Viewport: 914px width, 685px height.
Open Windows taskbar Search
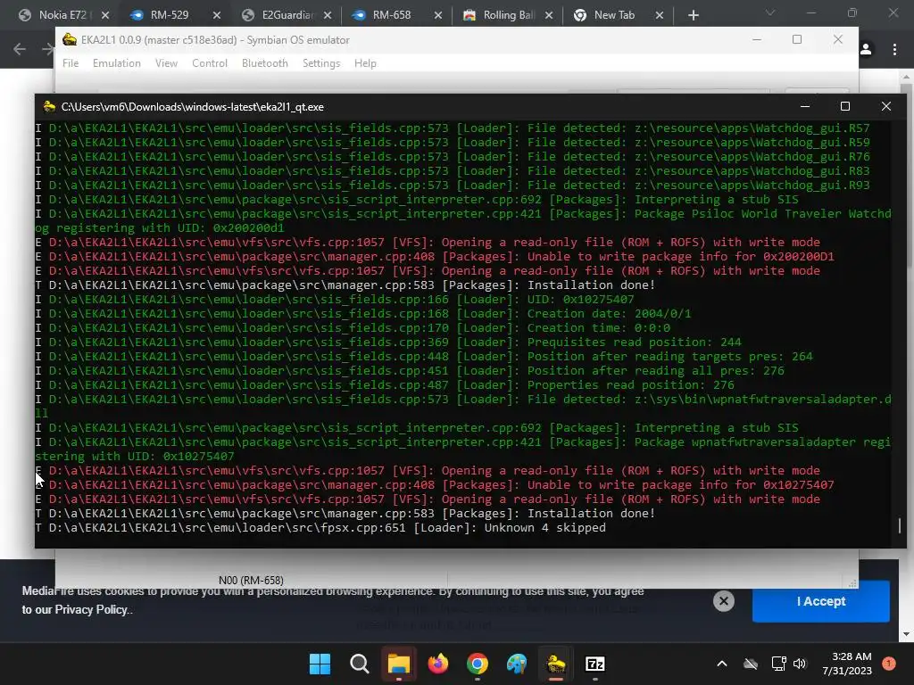click(x=359, y=664)
